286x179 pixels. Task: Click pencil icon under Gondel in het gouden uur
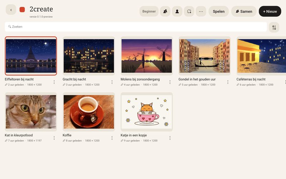tap(180, 85)
